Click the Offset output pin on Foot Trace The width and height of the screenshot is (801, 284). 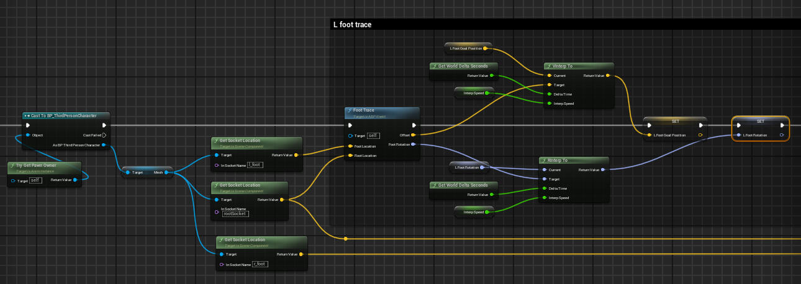[414, 135]
